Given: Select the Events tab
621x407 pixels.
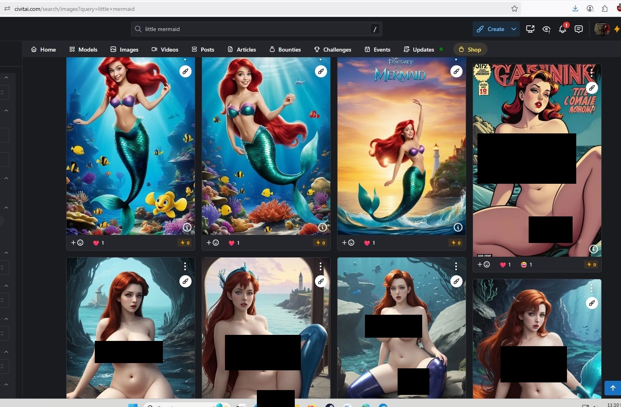Looking at the screenshot, I should point(377,50).
